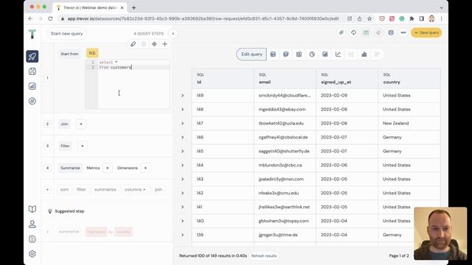Select the bar chart visualization icon
Image resolution: width=472 pixels, height=265 pixels.
[364, 54]
